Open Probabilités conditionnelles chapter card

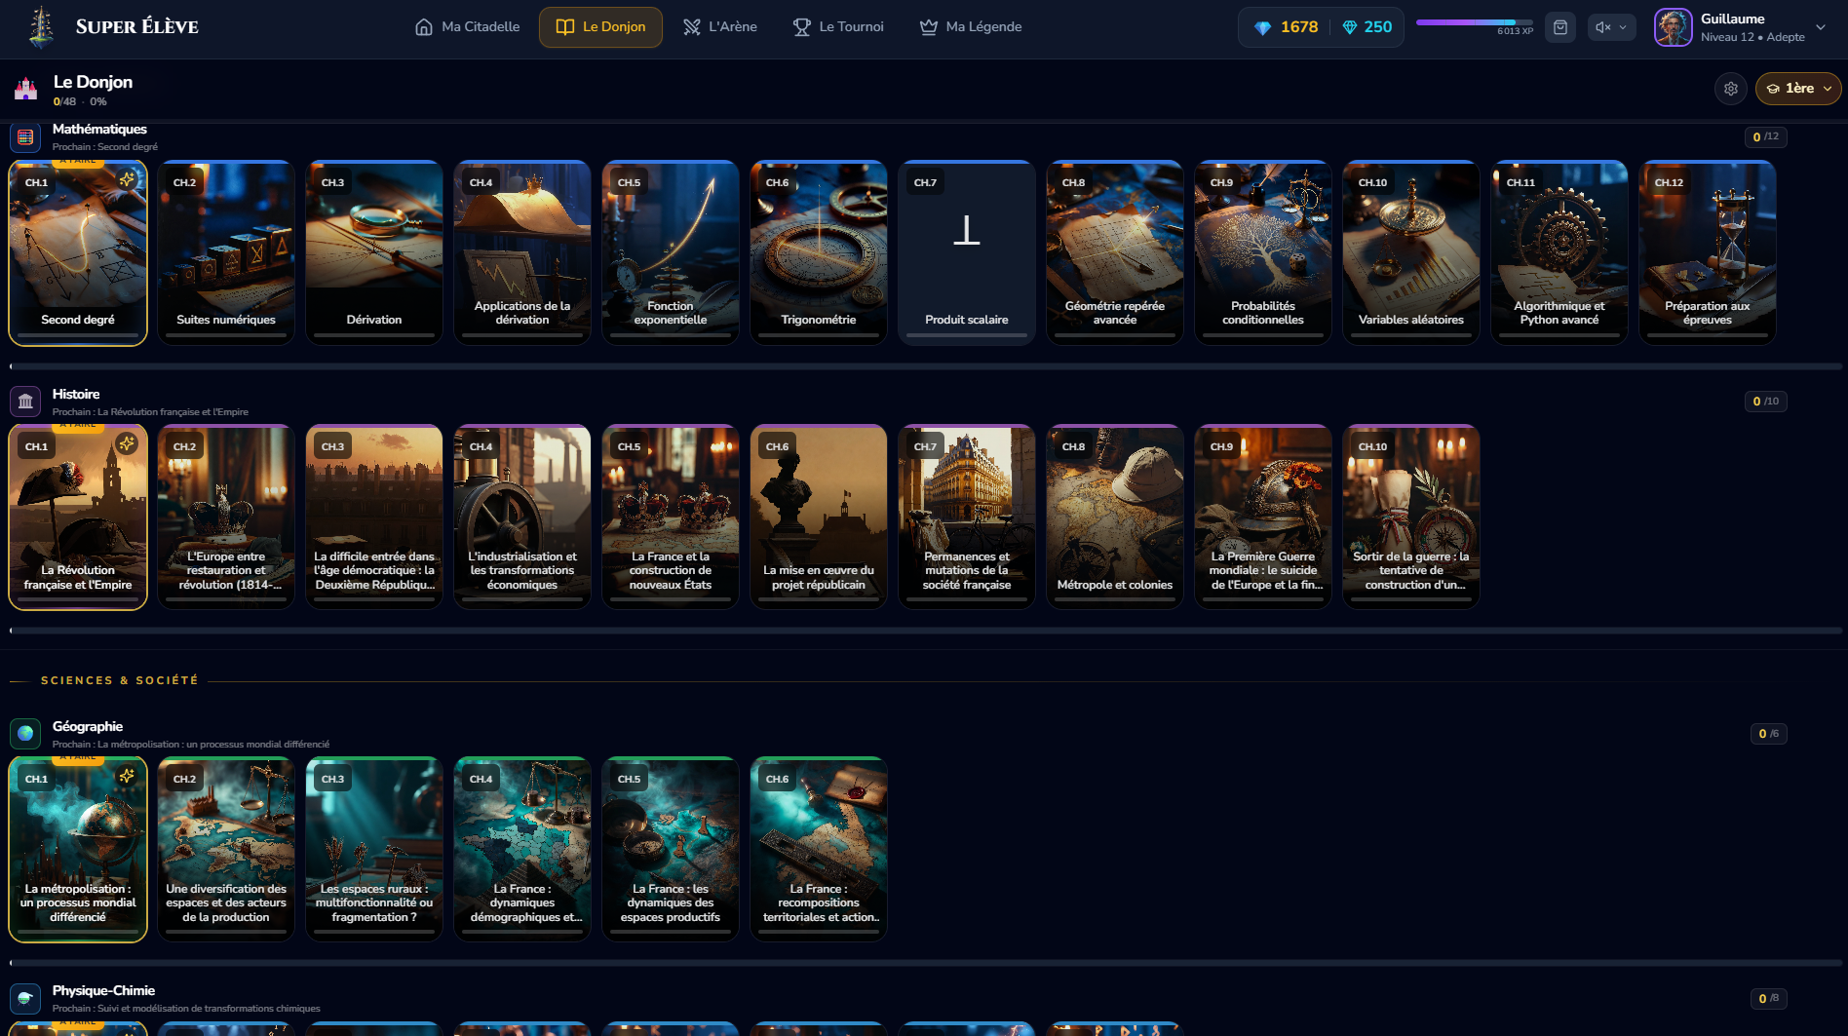pyautogui.click(x=1263, y=252)
